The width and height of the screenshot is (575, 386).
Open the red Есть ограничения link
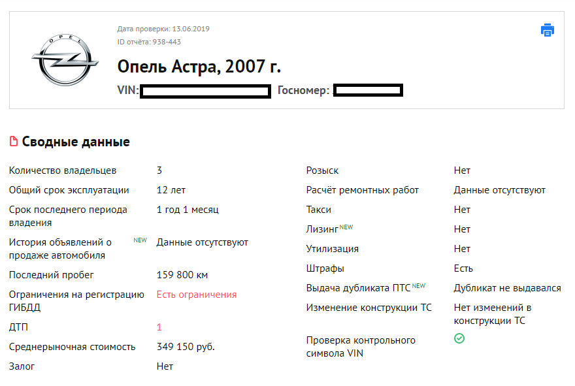197,295
